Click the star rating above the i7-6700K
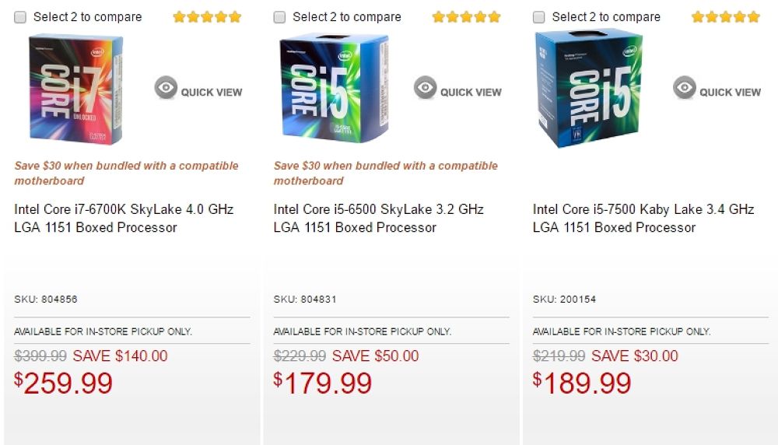The width and height of the screenshot is (778, 445). coord(207,16)
